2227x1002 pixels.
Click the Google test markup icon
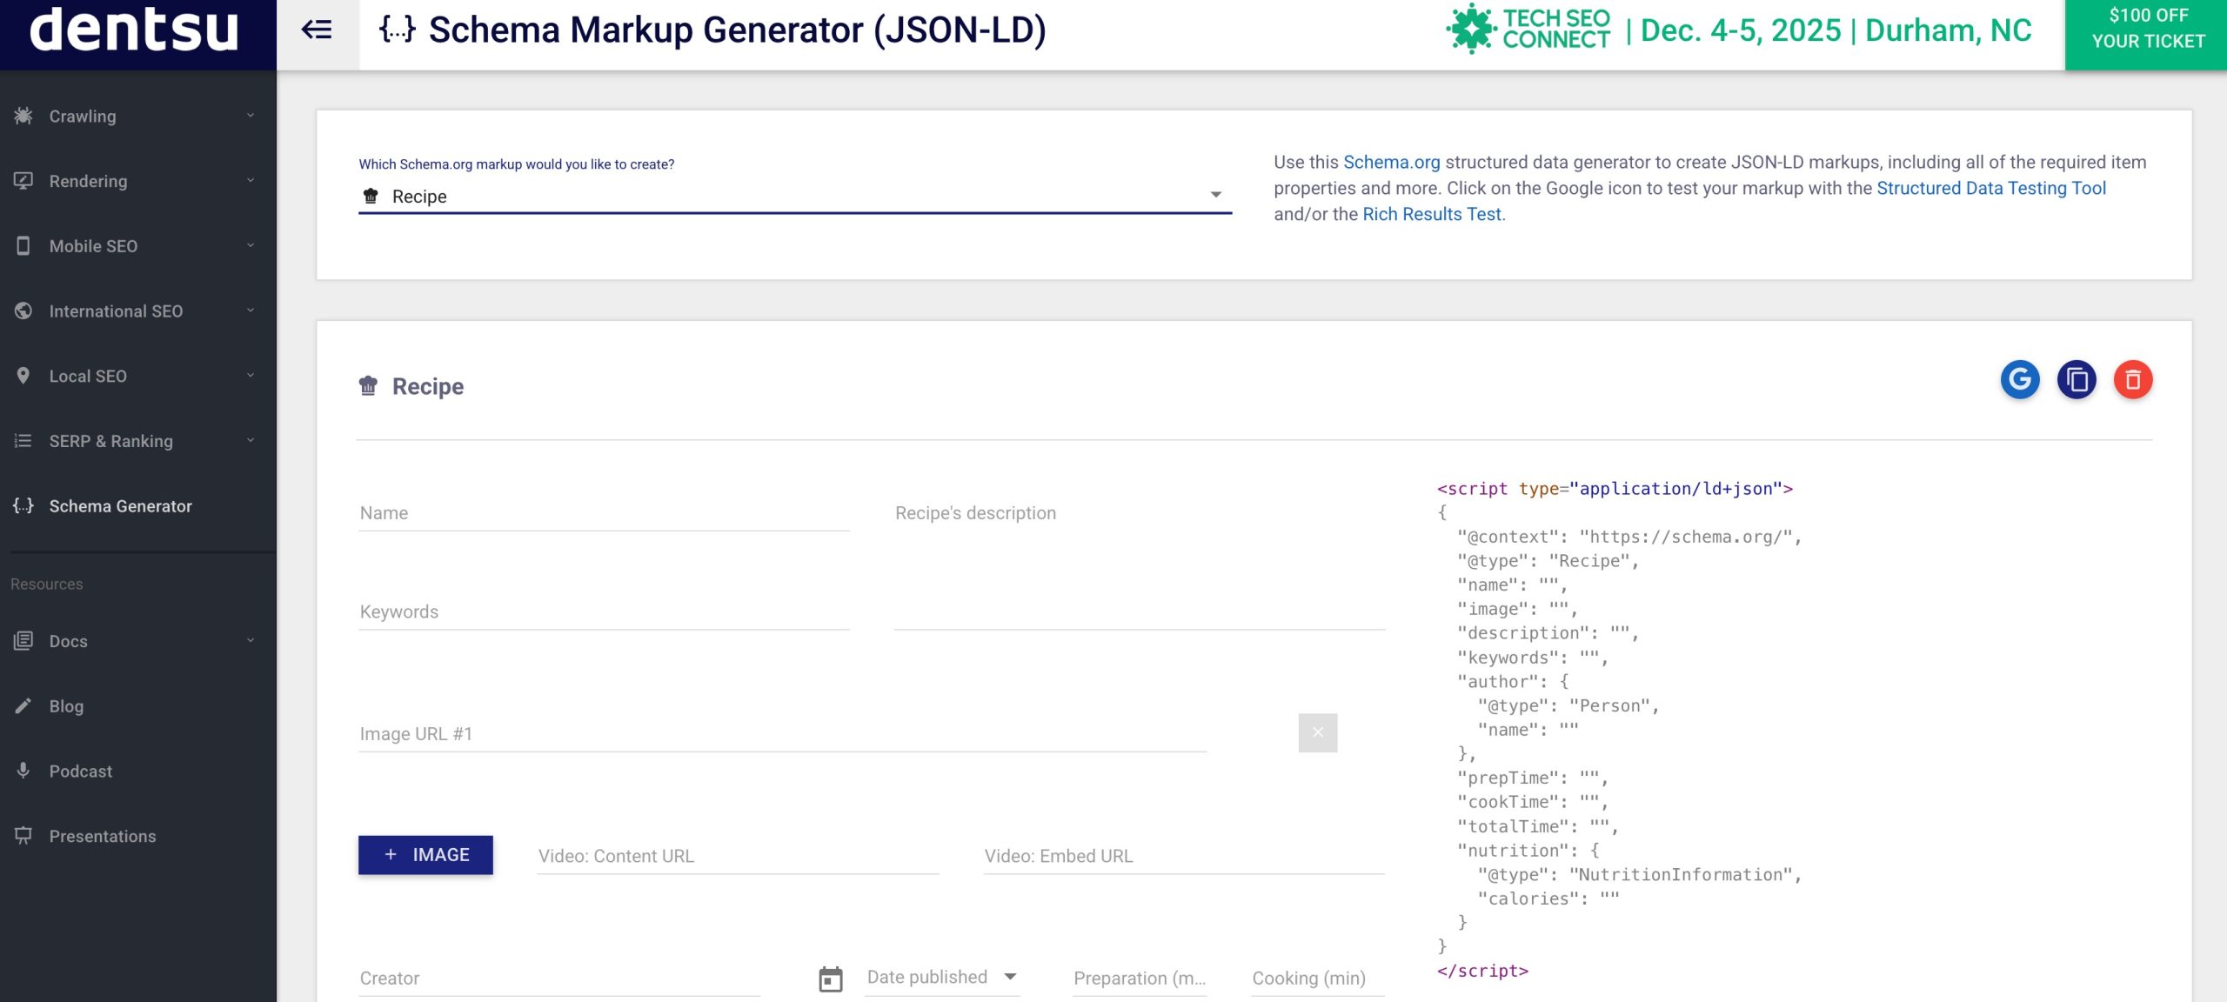[x=2019, y=380]
